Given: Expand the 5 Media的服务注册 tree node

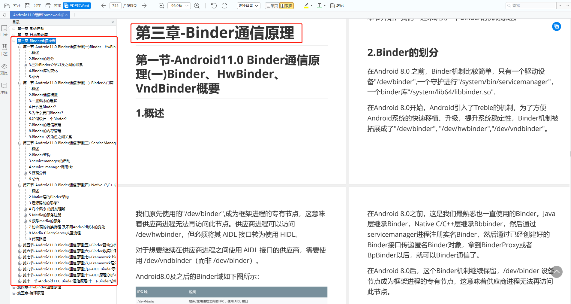Looking at the screenshot, I should click(26, 215).
